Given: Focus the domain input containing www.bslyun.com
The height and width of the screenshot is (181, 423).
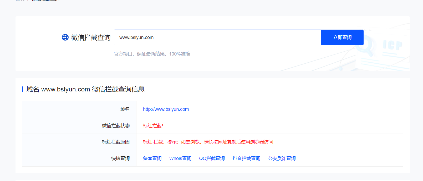Looking at the screenshot, I should 217,37.
